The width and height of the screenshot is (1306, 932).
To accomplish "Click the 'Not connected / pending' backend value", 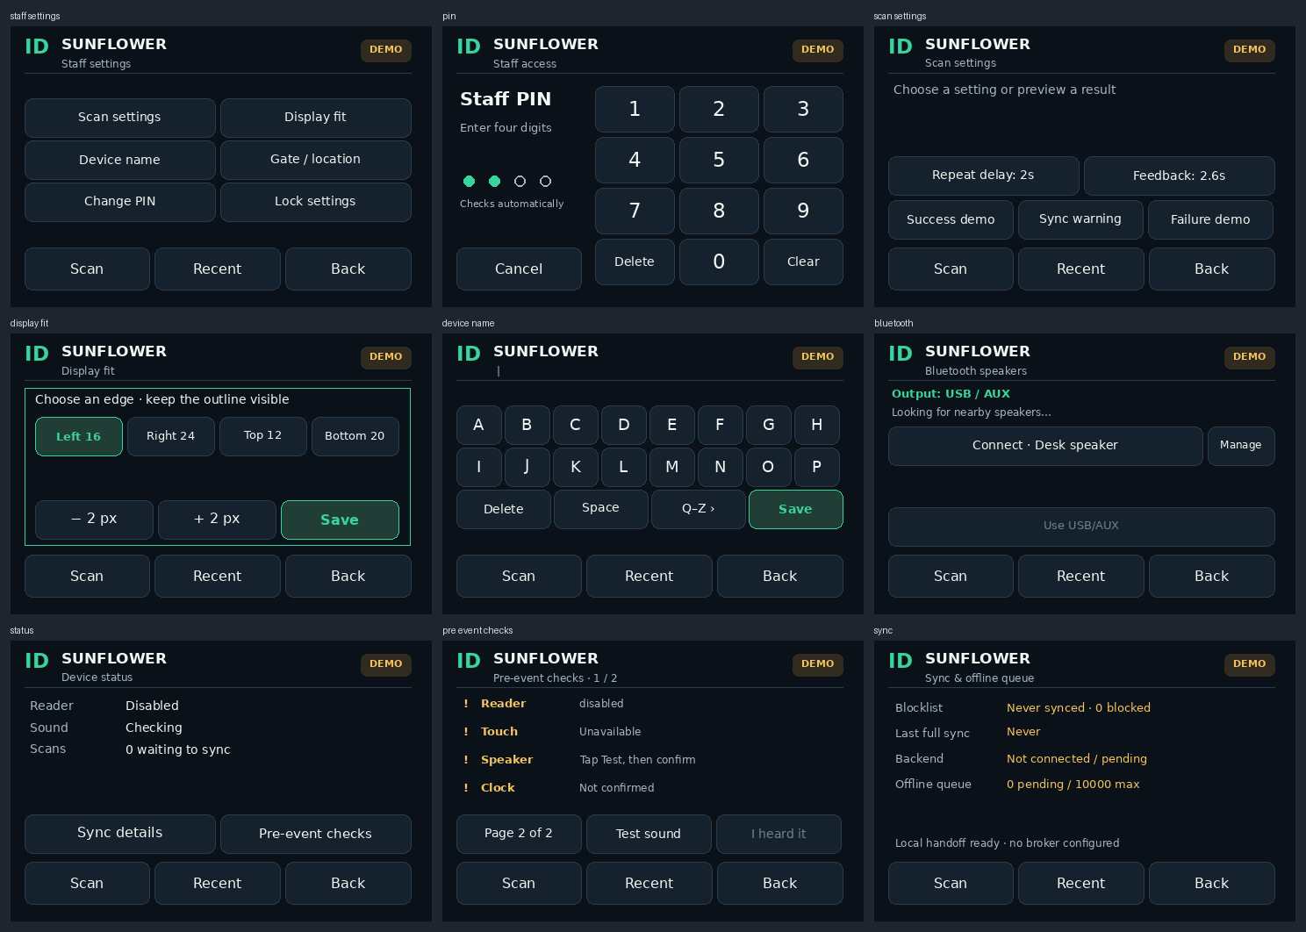I will coord(1077,758).
